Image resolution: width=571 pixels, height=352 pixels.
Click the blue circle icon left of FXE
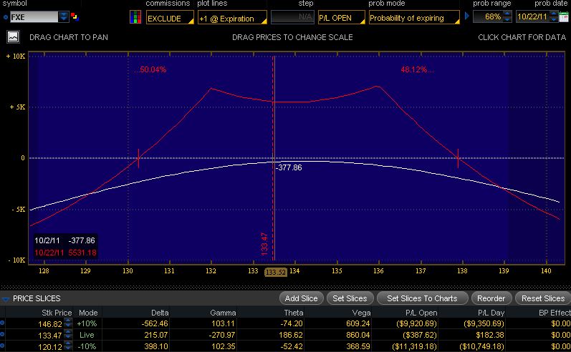pos(6,17)
